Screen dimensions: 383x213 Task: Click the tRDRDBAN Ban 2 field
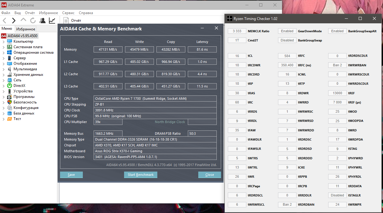287,204
